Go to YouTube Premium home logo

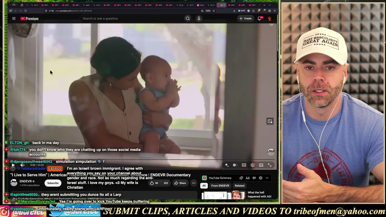(30, 19)
